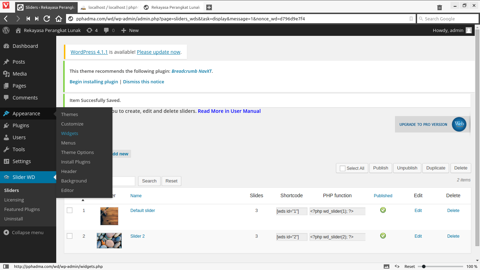Screen dimensions: 480x270
Task: Click the Slider 2 stones thumbnail
Action: (109, 240)
